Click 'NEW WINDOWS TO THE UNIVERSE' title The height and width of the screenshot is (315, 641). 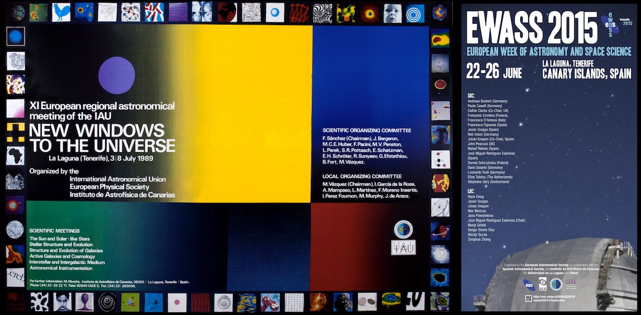point(102,138)
